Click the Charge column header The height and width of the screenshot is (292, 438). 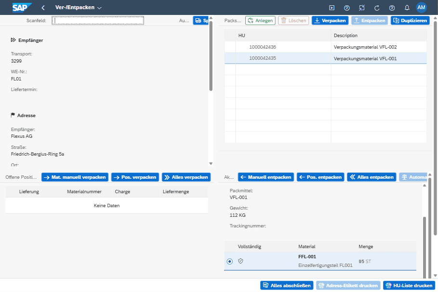pos(122,192)
